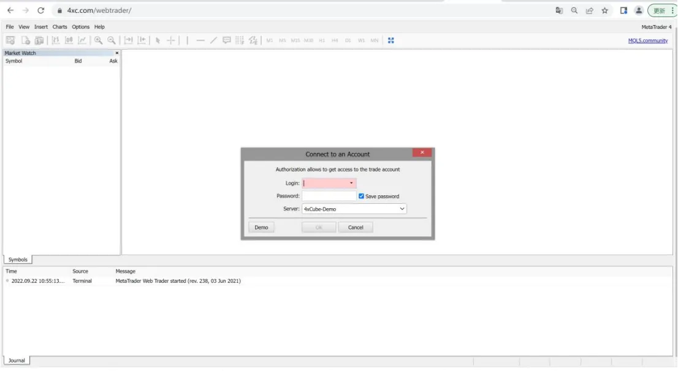Select the Fibonacci retracement tool
The image size is (678, 371).
tap(240, 40)
